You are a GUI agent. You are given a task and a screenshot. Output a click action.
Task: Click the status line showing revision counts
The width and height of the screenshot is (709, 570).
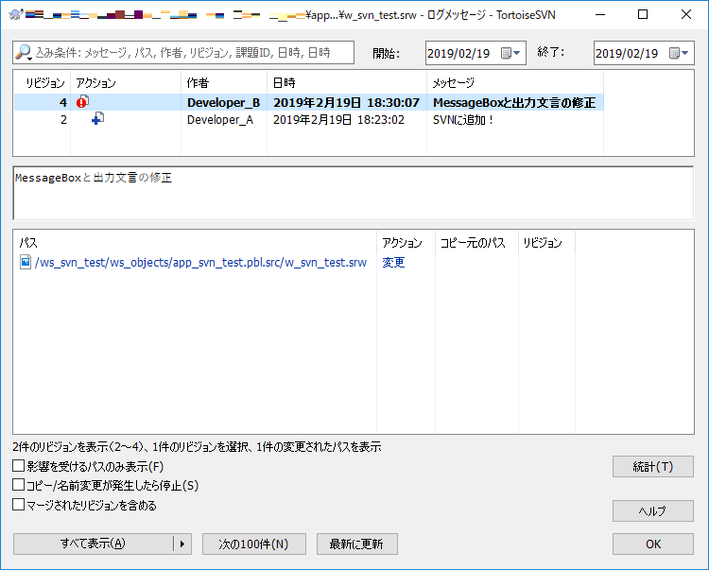click(197, 447)
